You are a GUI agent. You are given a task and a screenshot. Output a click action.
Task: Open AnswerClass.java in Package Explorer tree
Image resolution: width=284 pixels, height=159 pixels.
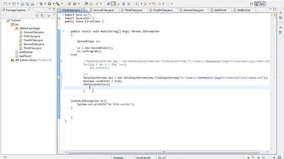(34, 32)
